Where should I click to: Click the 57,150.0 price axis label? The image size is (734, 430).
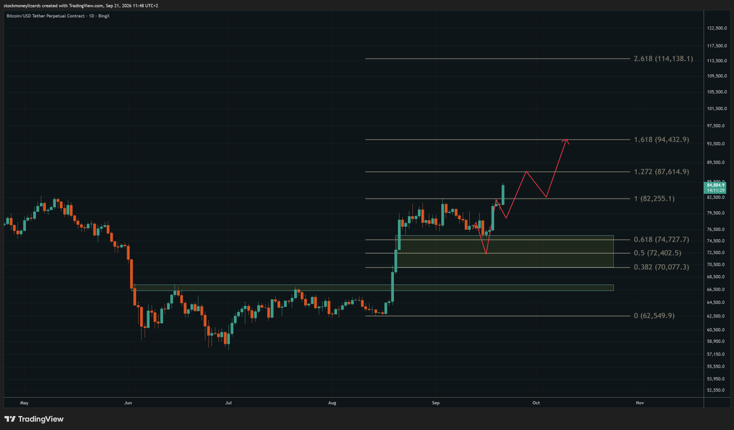pos(715,354)
